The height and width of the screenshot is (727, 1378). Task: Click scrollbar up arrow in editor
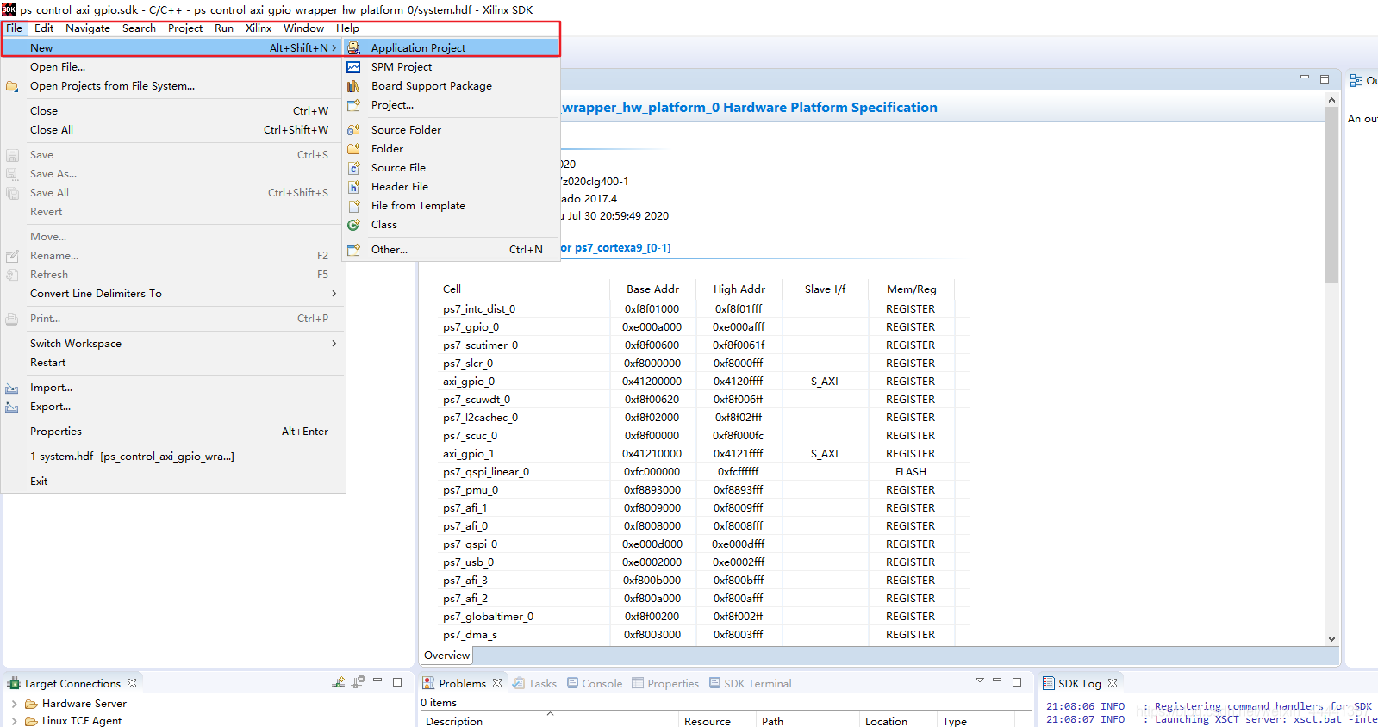point(1331,100)
